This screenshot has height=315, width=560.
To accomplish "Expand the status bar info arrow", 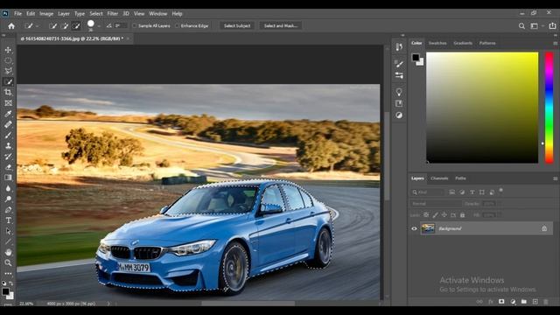I will [x=108, y=304].
